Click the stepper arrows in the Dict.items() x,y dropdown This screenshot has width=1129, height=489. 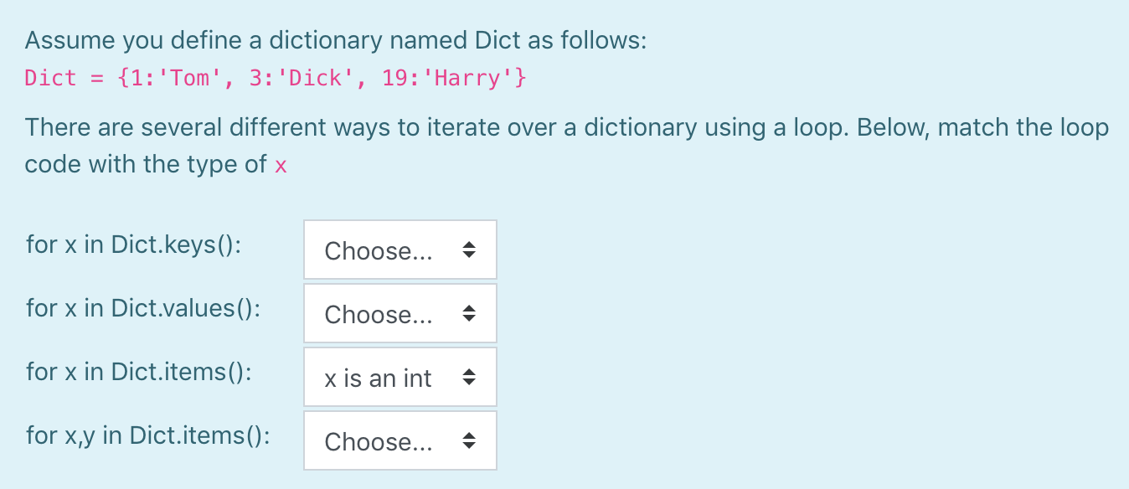click(x=469, y=440)
